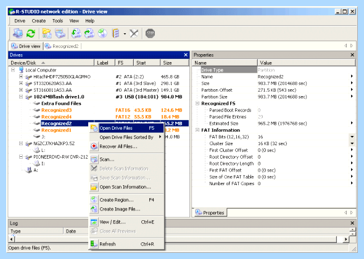Open the FAT Bits value dropdown
The width and height of the screenshot is (364, 259).
(352, 137)
